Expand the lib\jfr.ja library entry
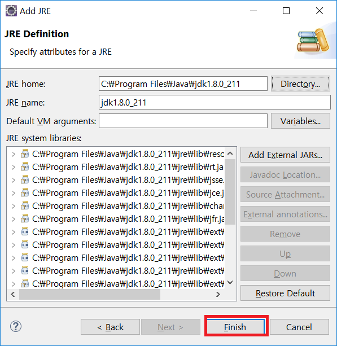This screenshot has width=337, height=346. point(14,219)
